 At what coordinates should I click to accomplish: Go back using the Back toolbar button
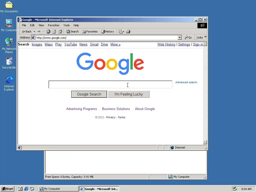(26, 31)
